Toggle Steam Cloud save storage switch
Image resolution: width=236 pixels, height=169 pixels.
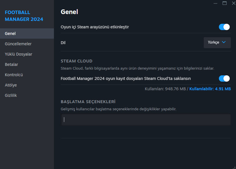pyautogui.click(x=224, y=78)
